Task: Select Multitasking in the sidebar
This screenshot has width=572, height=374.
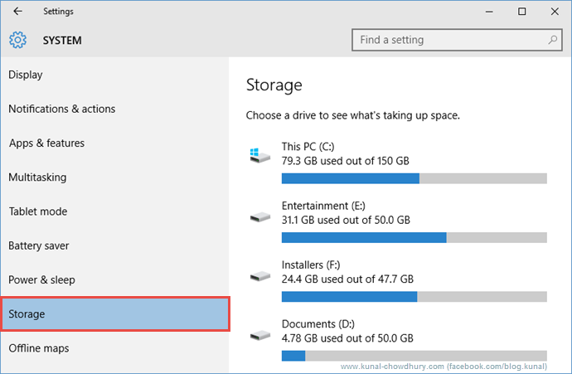Action: click(x=37, y=177)
